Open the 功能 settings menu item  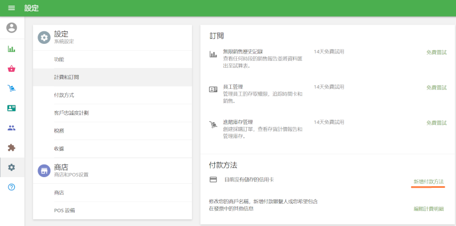(x=112, y=59)
